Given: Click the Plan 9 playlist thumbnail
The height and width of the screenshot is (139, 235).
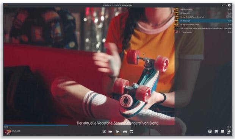Looking at the screenshot, I should (177, 28).
